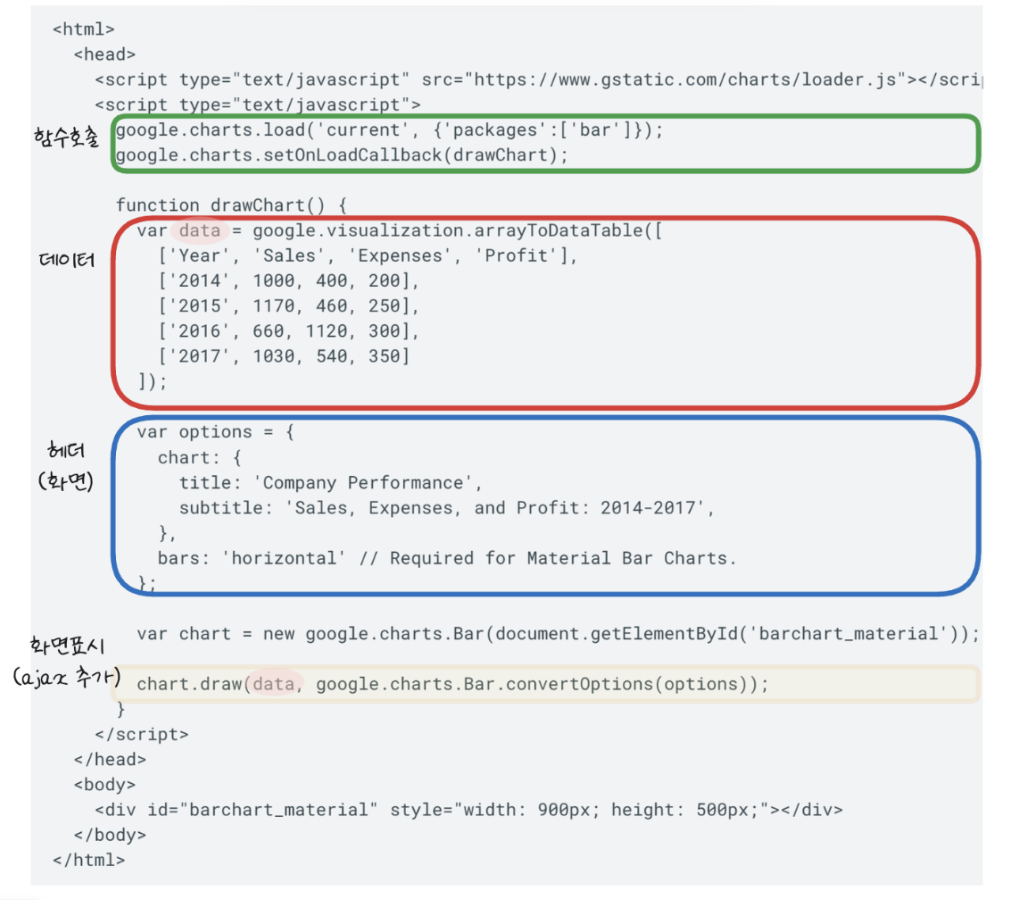Image resolution: width=1019 pixels, height=900 pixels.
Task: Click the value 1120 in the 2016 row
Action: [x=327, y=331]
